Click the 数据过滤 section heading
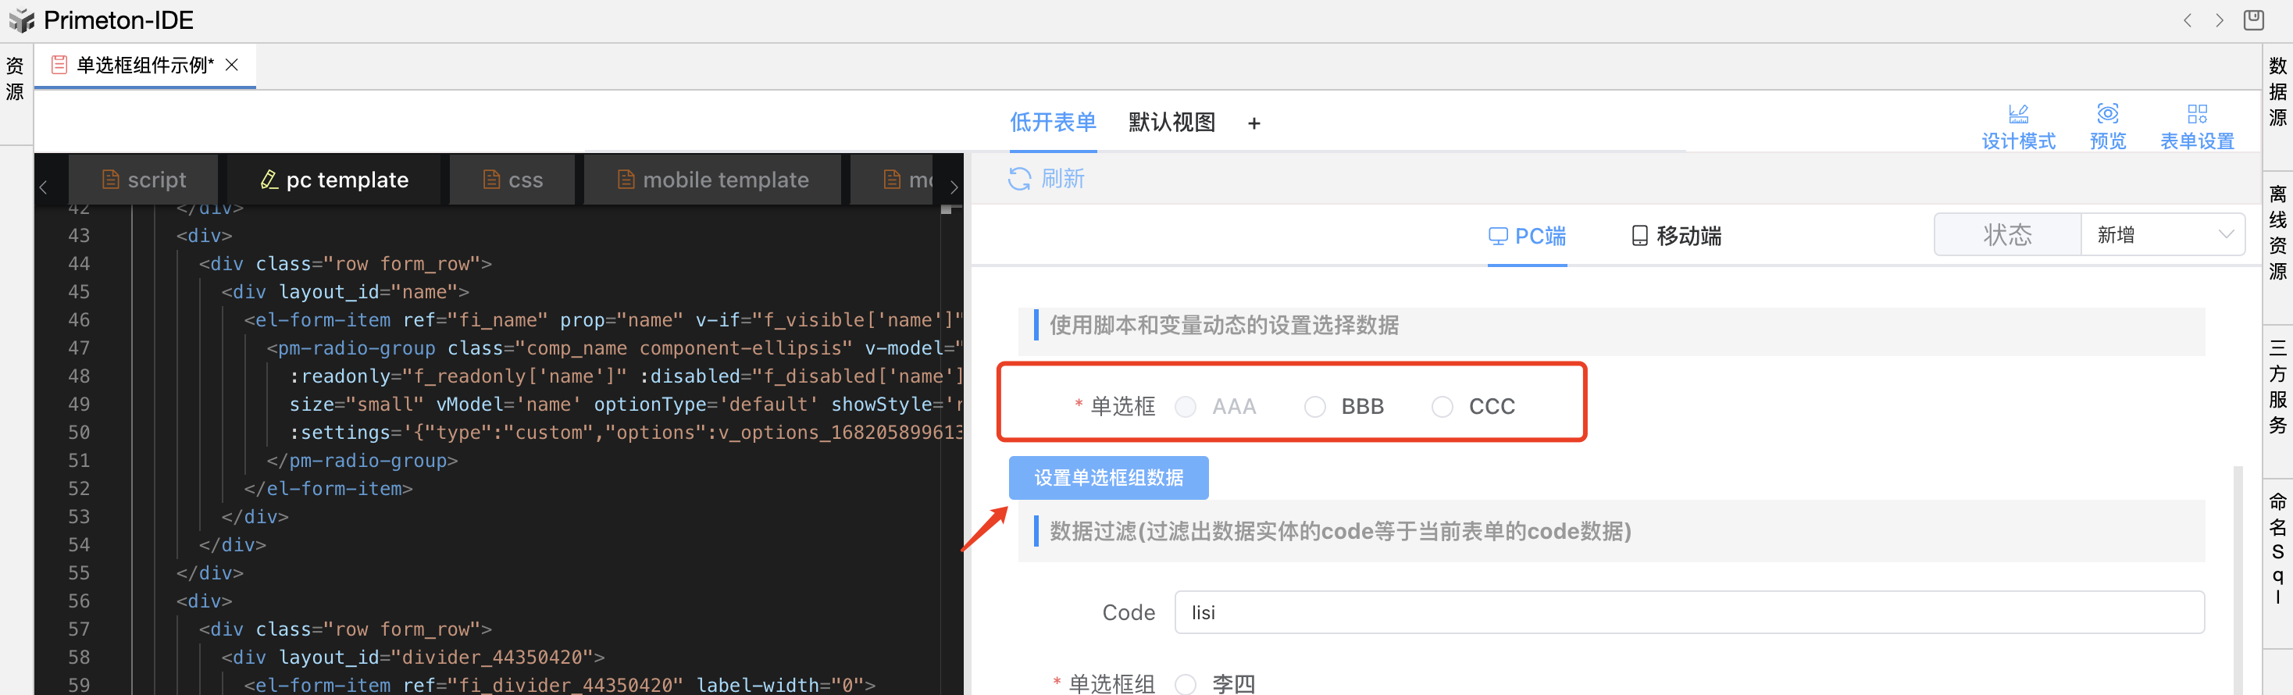The width and height of the screenshot is (2293, 695). [x=1340, y=531]
